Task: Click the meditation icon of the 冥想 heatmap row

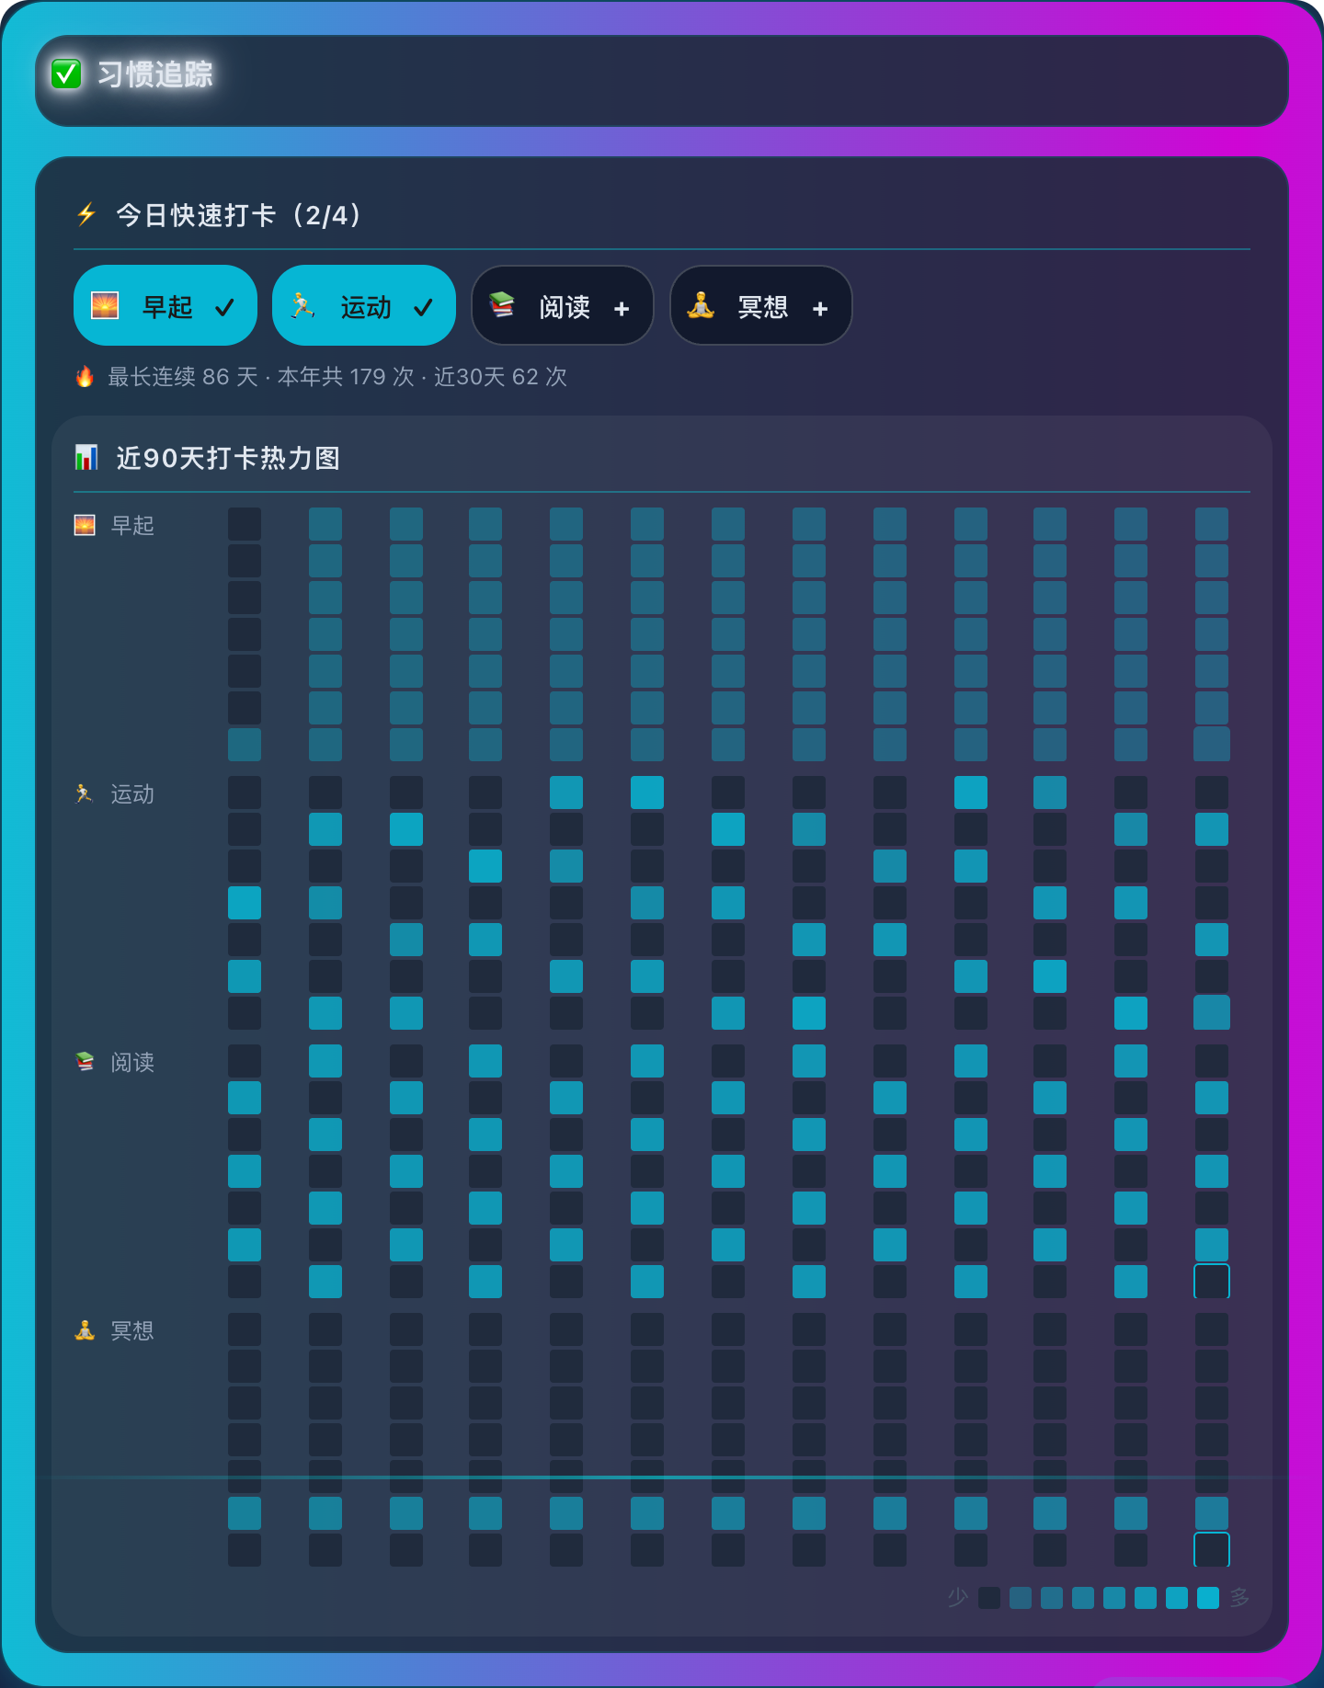Action: [x=85, y=1330]
